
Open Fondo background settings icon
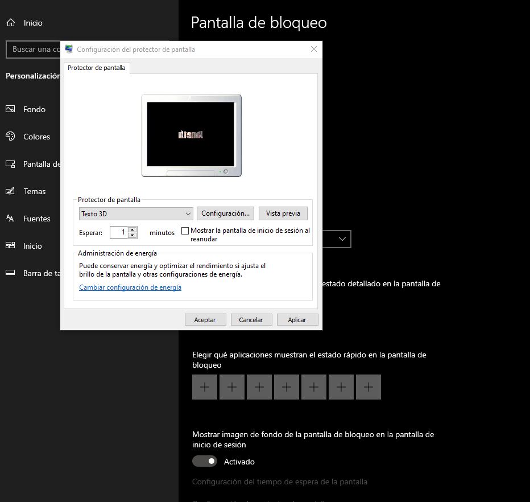10,109
